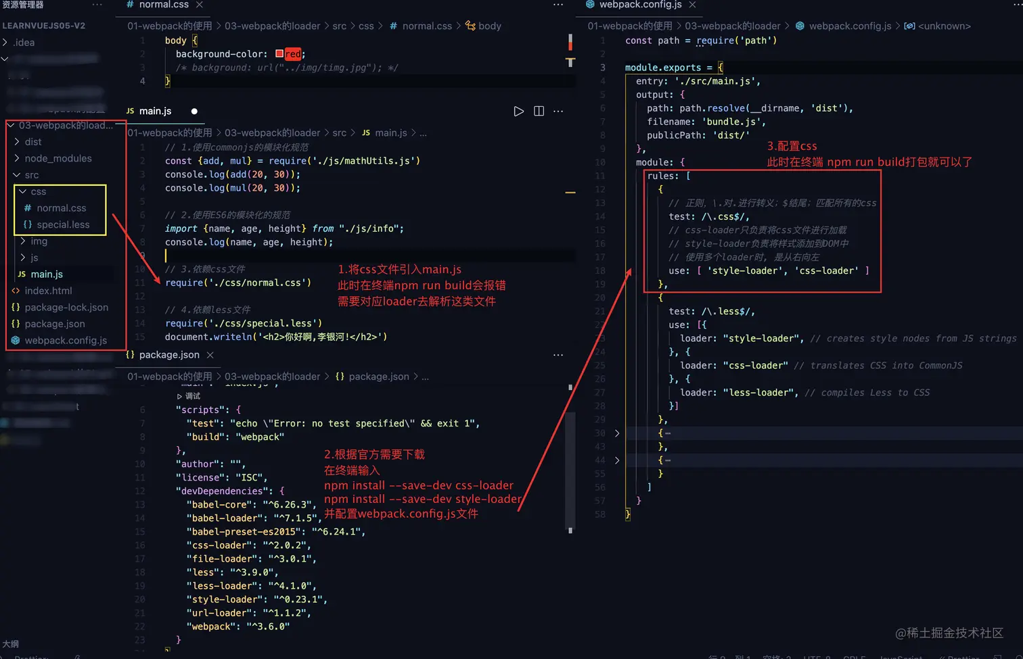Click the test: /\.less$/ rule line
Viewport: 1023px width, 659px height.
tap(712, 311)
